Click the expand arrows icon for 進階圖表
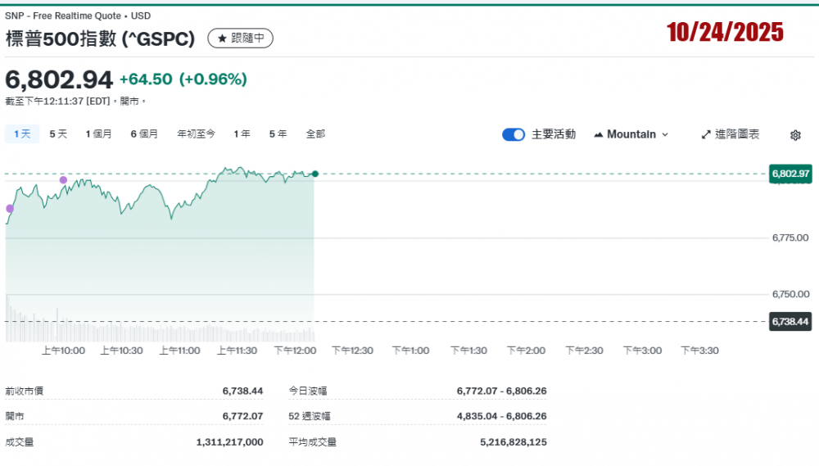 (x=706, y=134)
